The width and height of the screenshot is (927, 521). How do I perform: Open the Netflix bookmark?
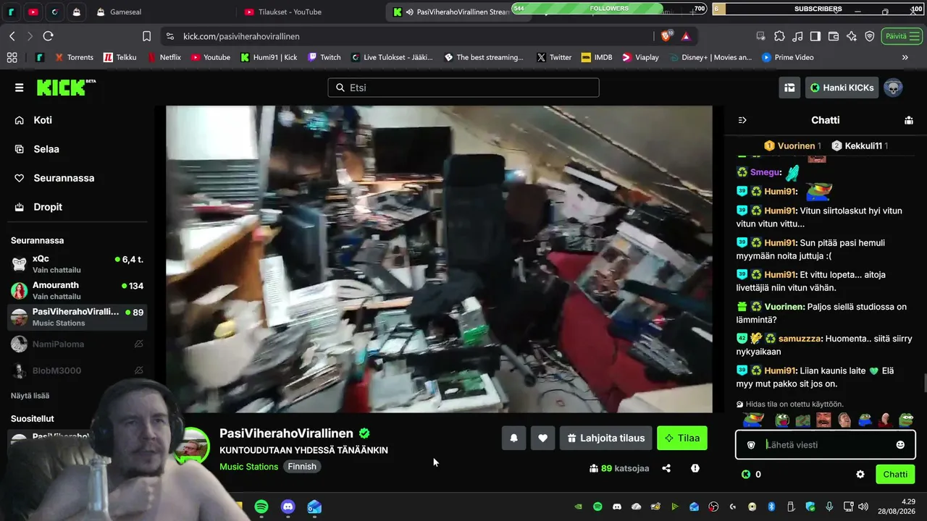tap(164, 57)
